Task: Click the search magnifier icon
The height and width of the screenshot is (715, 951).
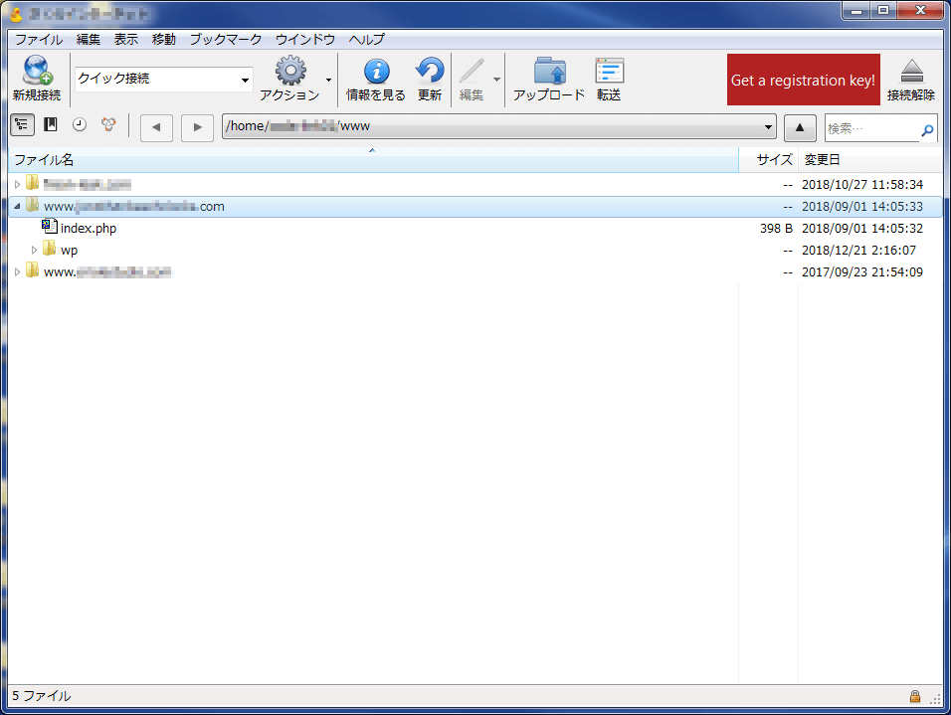Action: (927, 129)
